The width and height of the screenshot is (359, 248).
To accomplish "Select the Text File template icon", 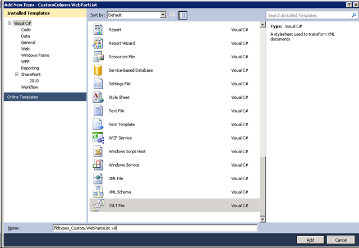I will (x=98, y=111).
